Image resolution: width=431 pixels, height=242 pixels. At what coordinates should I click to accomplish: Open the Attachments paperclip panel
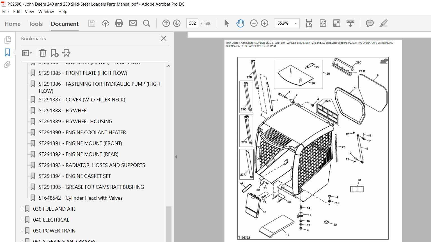click(x=7, y=65)
